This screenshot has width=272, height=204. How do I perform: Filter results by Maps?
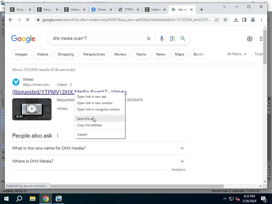click(179, 54)
